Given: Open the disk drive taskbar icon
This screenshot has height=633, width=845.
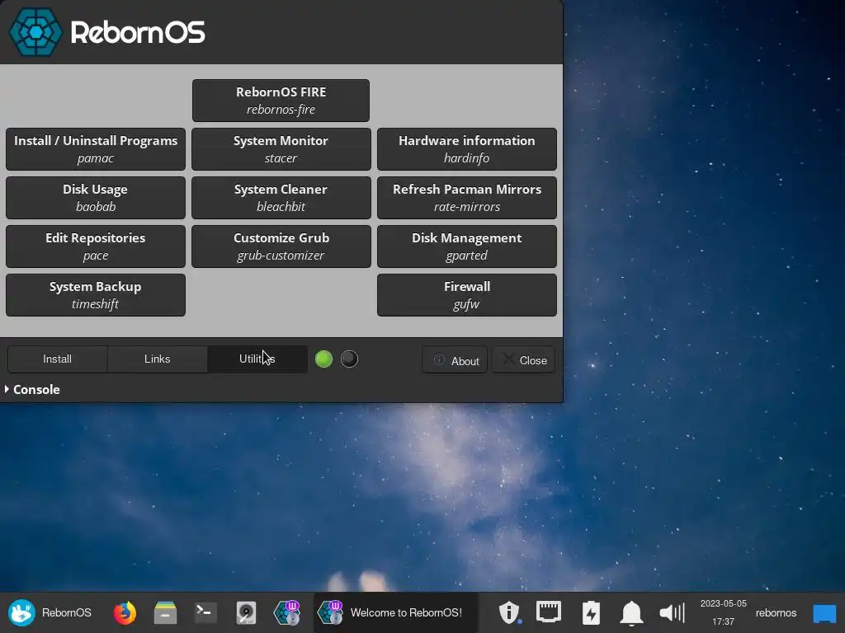Looking at the screenshot, I should (246, 612).
